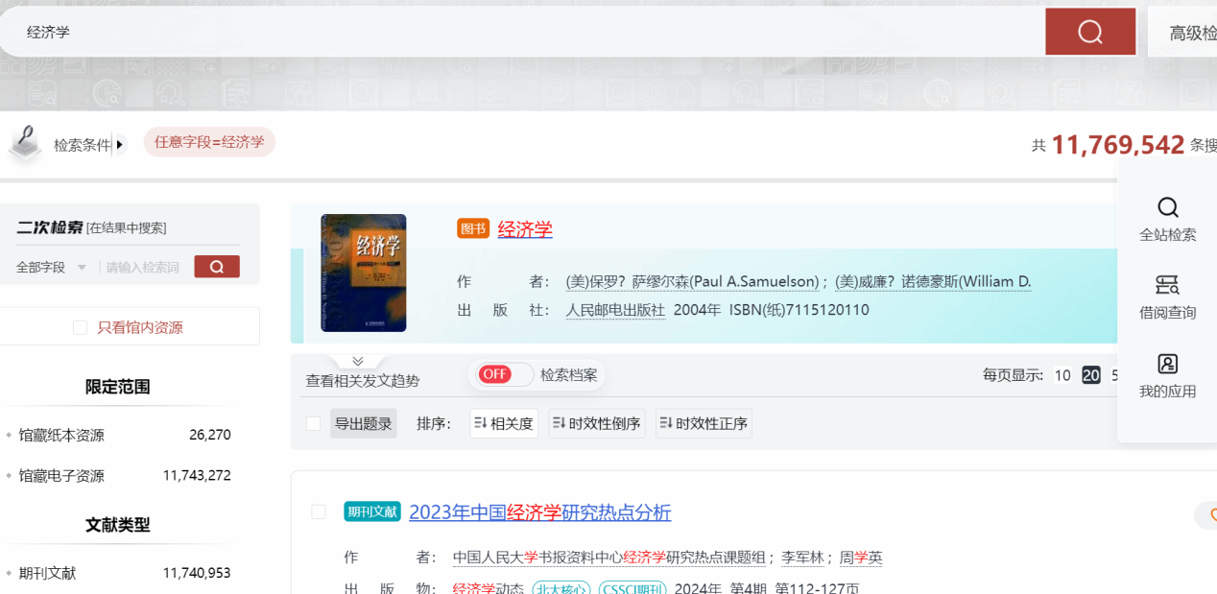Click the 检索条件 search conditions icon
Viewport: 1217px width, 594px height.
[x=25, y=143]
